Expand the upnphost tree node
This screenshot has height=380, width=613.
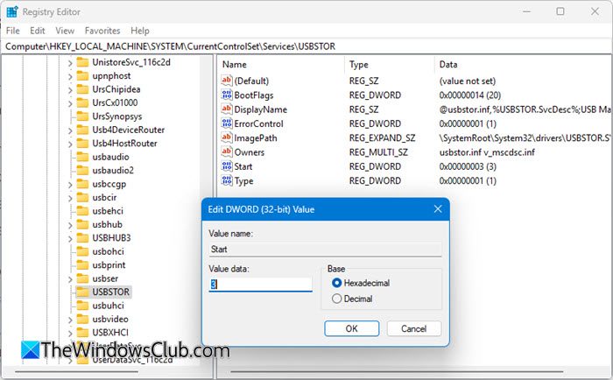click(70, 77)
